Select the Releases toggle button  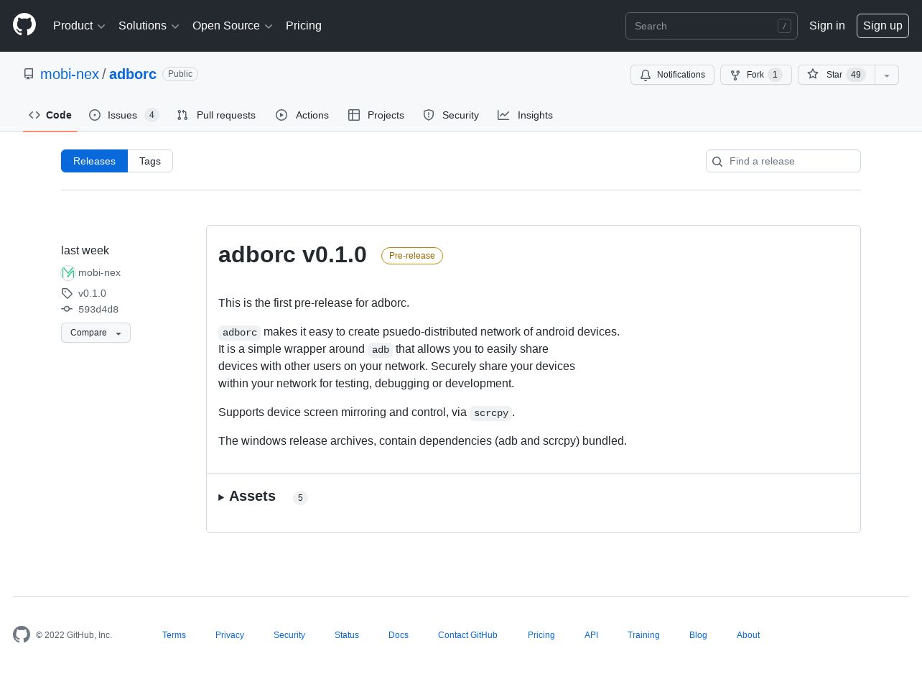tap(94, 161)
